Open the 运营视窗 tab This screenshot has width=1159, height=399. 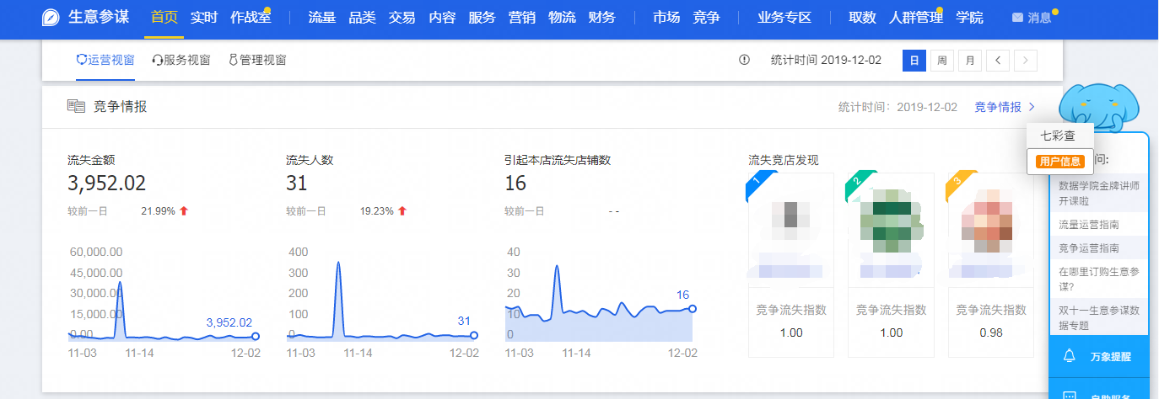pyautogui.click(x=105, y=60)
